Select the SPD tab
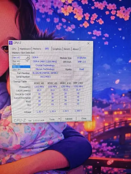Screen dimensions: 131x174 [47, 49]
